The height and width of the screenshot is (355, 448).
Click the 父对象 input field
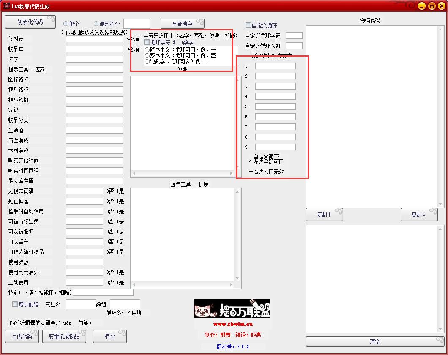(94, 38)
